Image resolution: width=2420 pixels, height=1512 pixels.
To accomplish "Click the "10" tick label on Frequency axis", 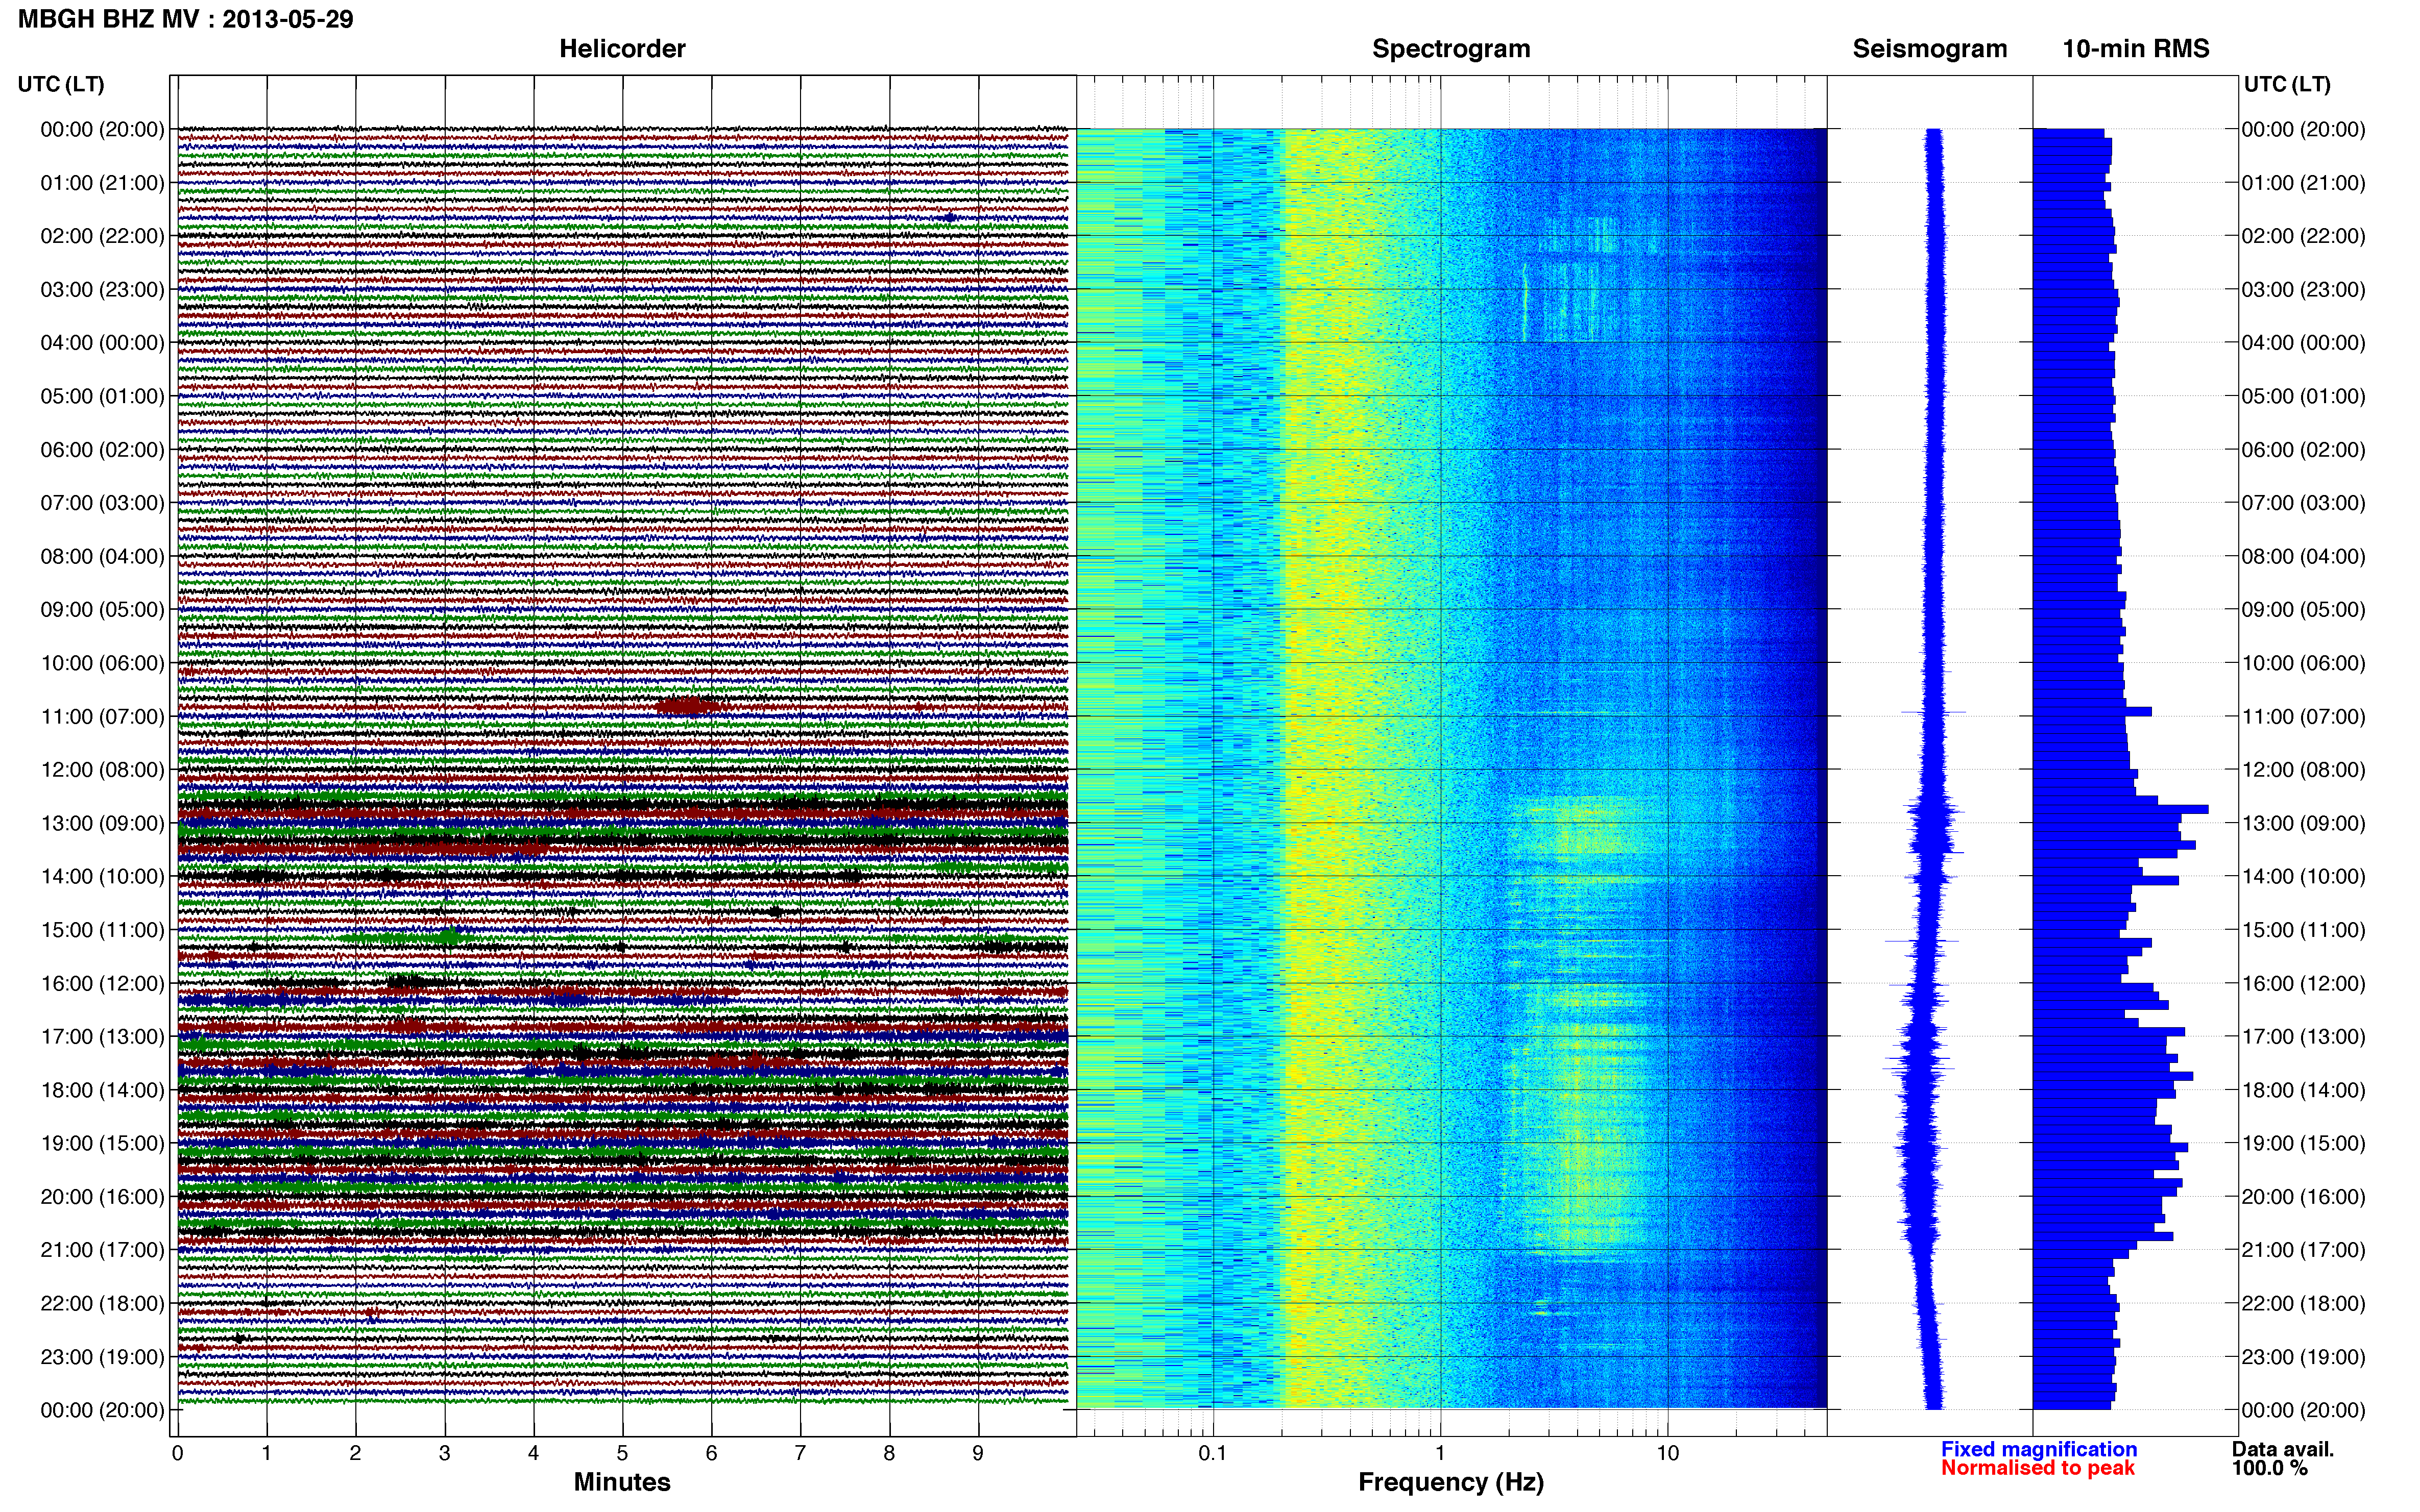I will [x=1667, y=1453].
